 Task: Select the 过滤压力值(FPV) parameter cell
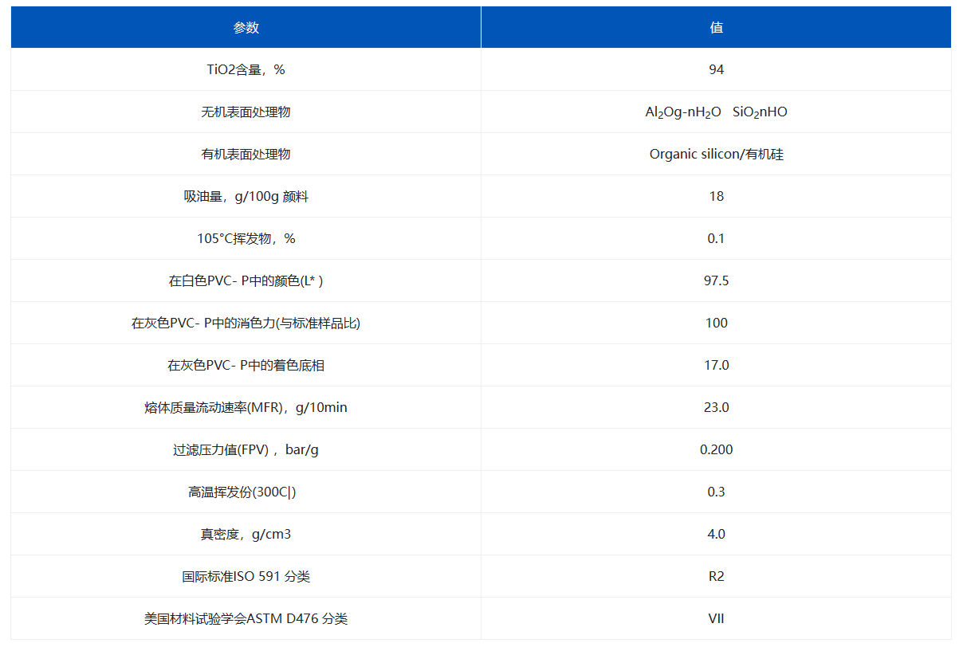[246, 449]
